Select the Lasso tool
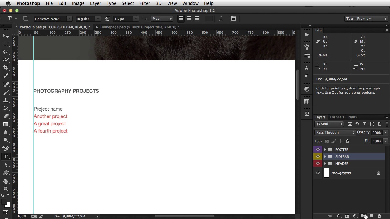Viewport: 390px width, 219px height. point(6,52)
